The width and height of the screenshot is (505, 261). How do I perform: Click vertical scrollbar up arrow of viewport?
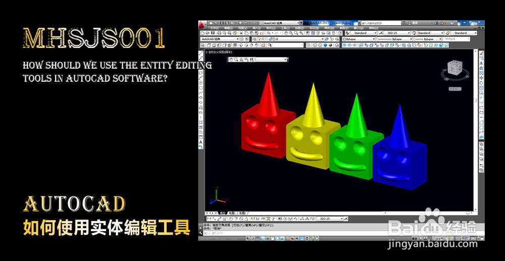pyautogui.click(x=475, y=51)
